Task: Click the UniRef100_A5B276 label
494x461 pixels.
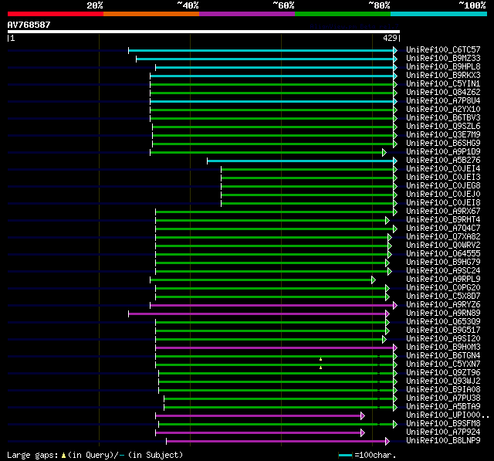Action: tap(443, 161)
